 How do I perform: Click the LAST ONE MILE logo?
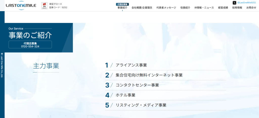[x=21, y=6]
